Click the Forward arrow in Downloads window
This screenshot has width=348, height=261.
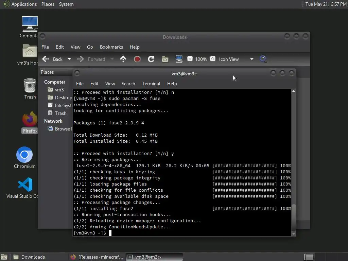tap(80, 59)
